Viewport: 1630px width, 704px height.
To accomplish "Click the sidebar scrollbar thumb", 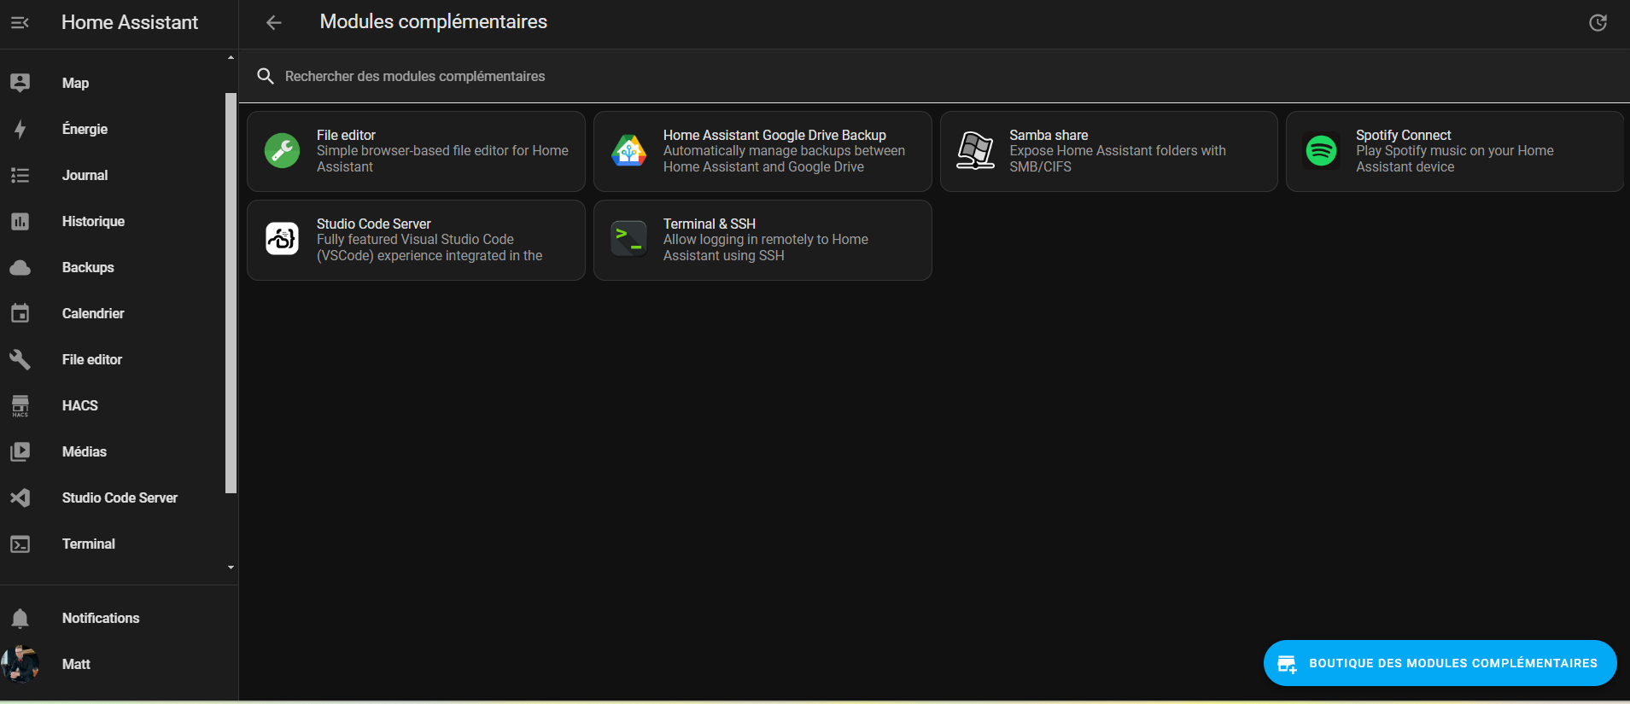I will click(x=230, y=293).
